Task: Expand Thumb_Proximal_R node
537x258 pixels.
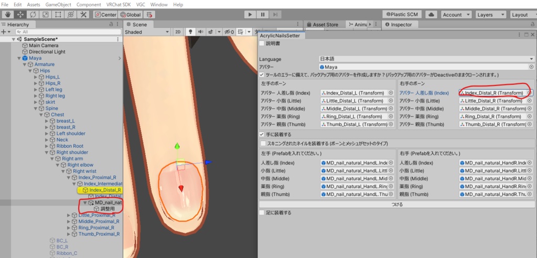Action: tap(69, 234)
